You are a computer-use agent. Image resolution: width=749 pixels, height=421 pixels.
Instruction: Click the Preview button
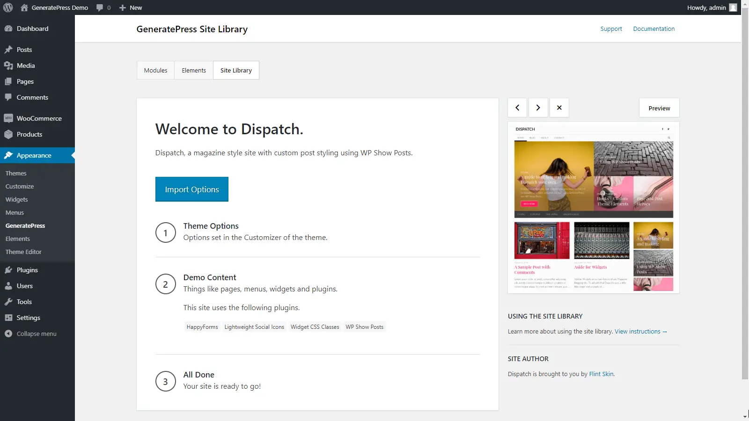click(x=659, y=108)
